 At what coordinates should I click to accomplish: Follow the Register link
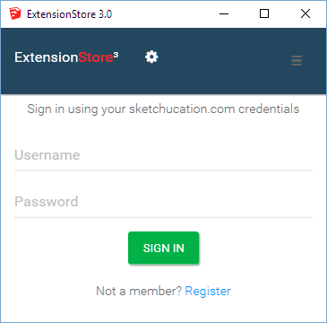(208, 291)
